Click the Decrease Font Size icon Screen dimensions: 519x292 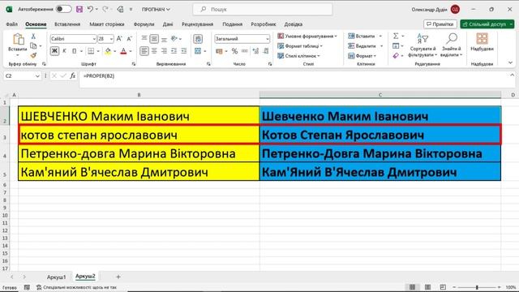coord(130,39)
